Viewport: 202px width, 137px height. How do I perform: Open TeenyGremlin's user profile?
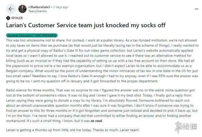(37, 11)
